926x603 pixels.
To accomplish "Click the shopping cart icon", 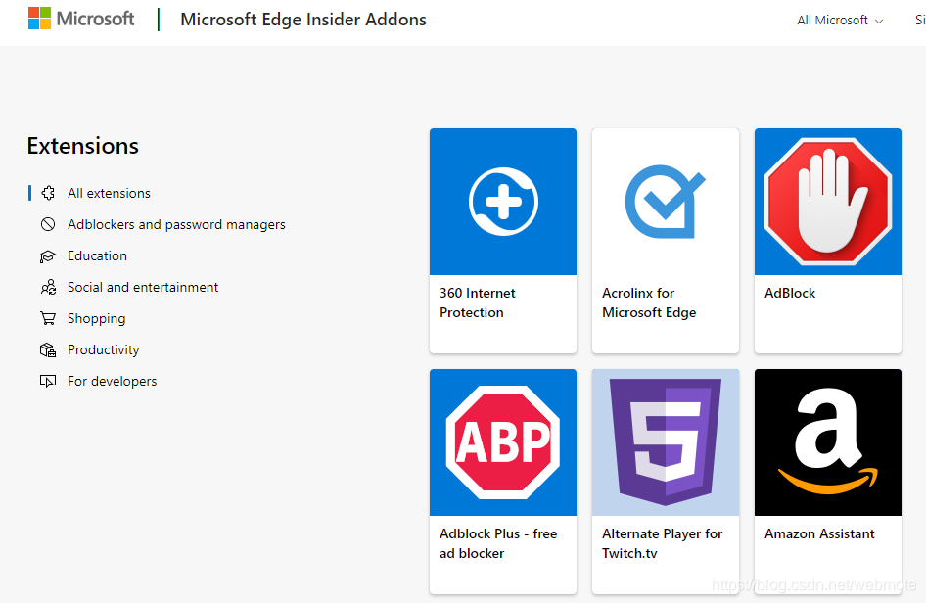I will click(x=48, y=318).
